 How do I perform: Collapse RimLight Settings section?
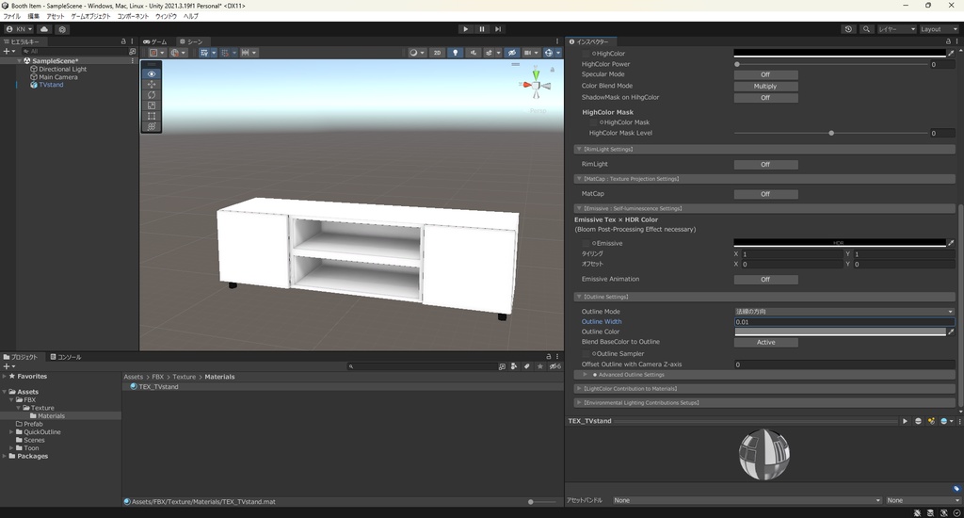coord(764,149)
